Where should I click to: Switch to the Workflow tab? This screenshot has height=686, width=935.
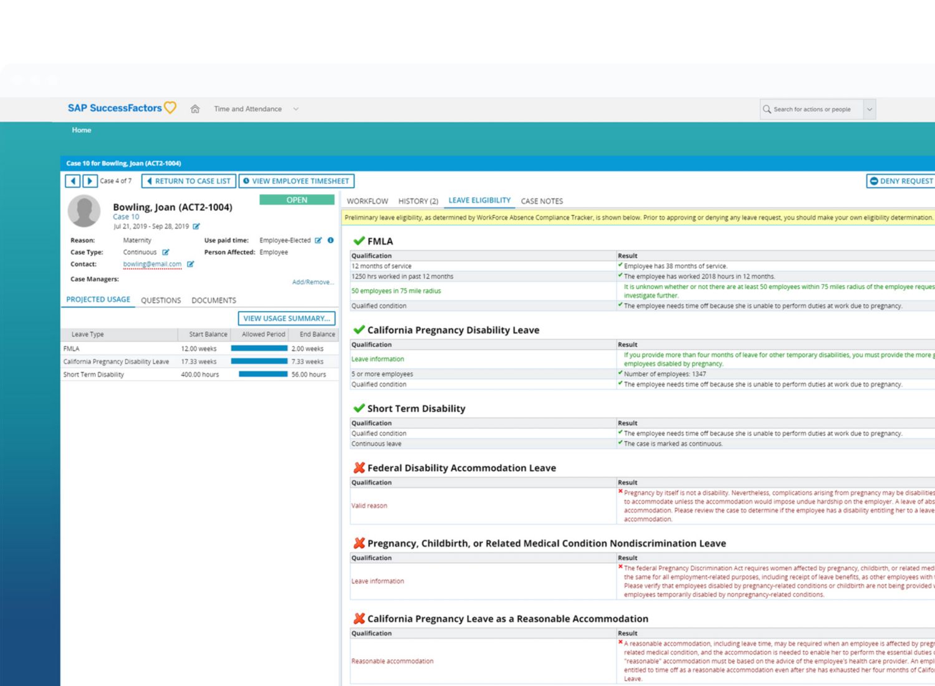(x=367, y=201)
